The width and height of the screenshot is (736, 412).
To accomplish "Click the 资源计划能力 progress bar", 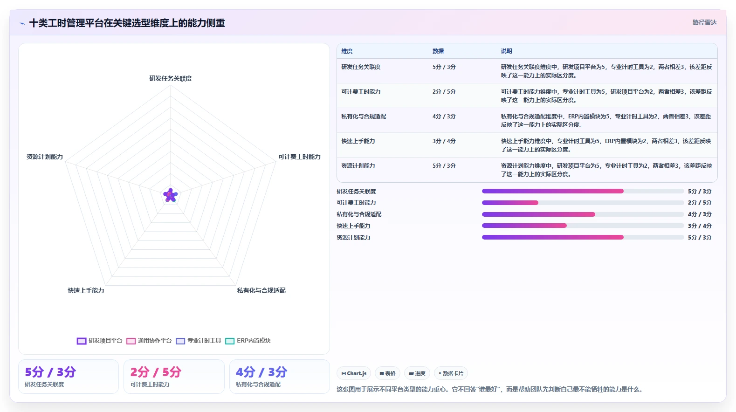I will [583, 237].
